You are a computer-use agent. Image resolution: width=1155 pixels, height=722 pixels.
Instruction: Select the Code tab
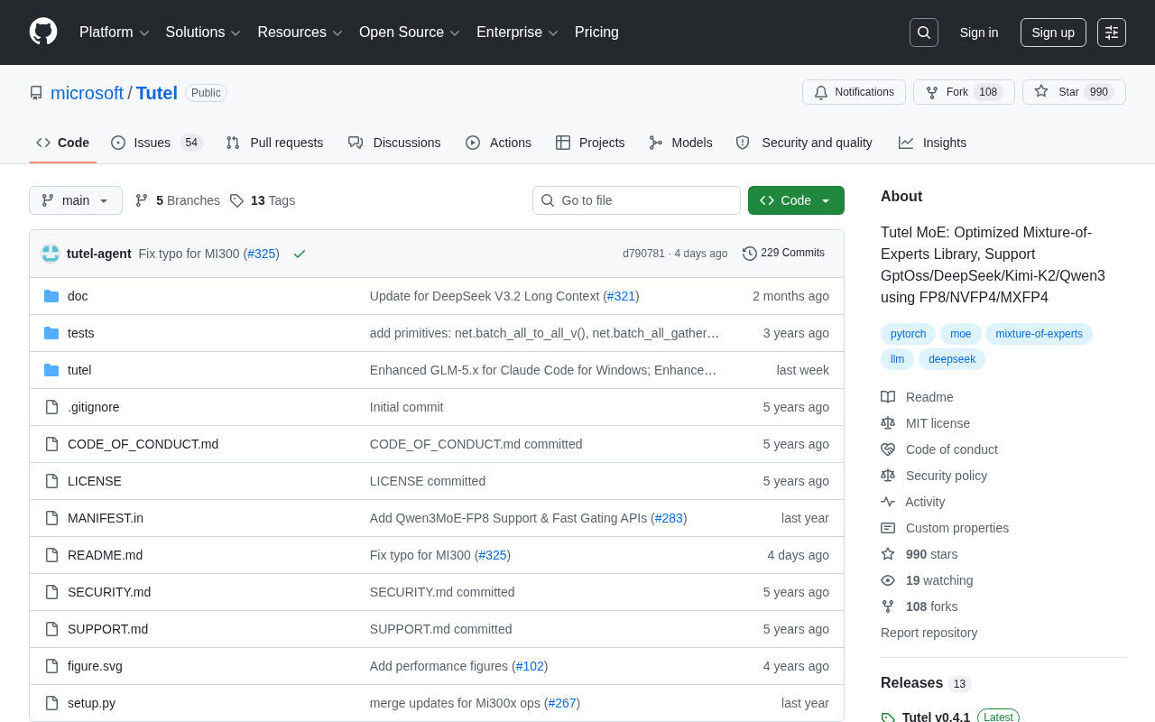click(62, 143)
